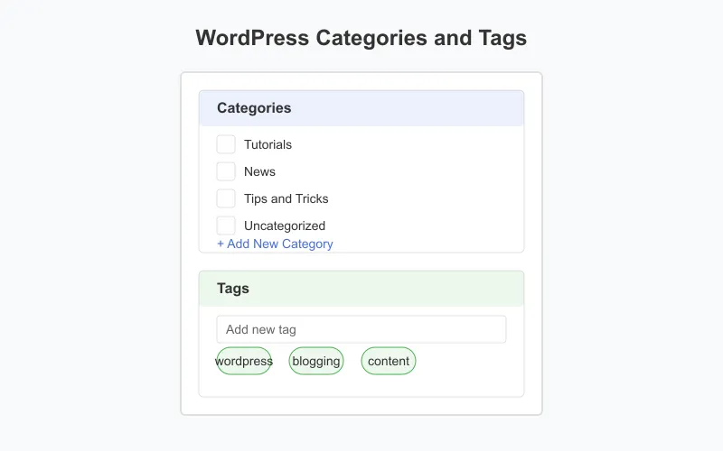Focus the Add new tag input field
Image resolution: width=723 pixels, height=451 pixels.
tap(361, 329)
